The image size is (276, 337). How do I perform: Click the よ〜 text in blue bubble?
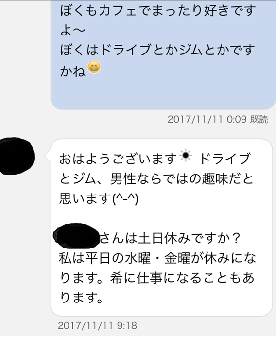coord(72,30)
